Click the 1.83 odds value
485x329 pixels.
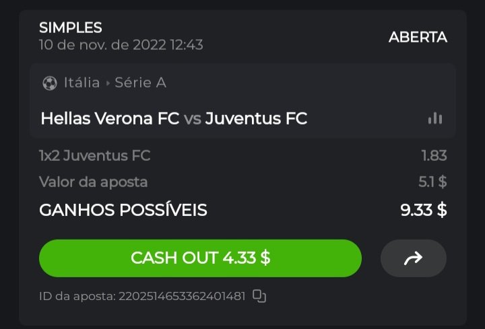[x=434, y=156]
